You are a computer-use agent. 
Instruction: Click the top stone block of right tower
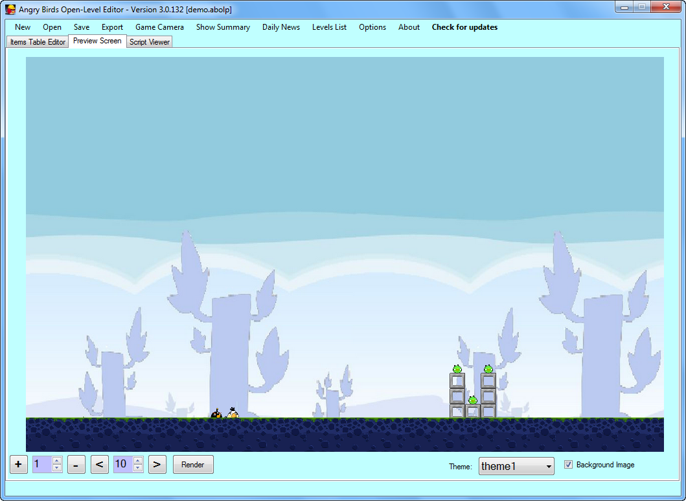tap(488, 381)
